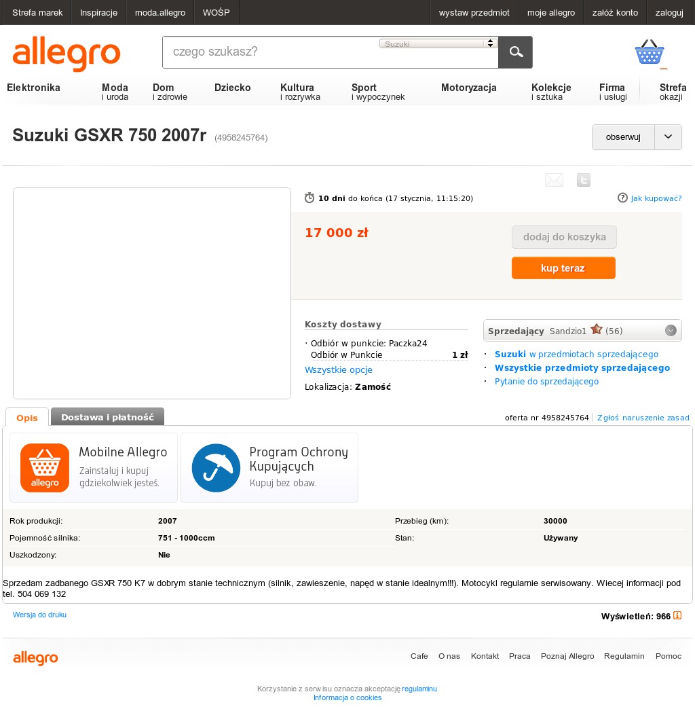Image resolution: width=695 pixels, height=709 pixels.
Task: Open Pytanie do sprzedającego link
Action: pos(546,381)
